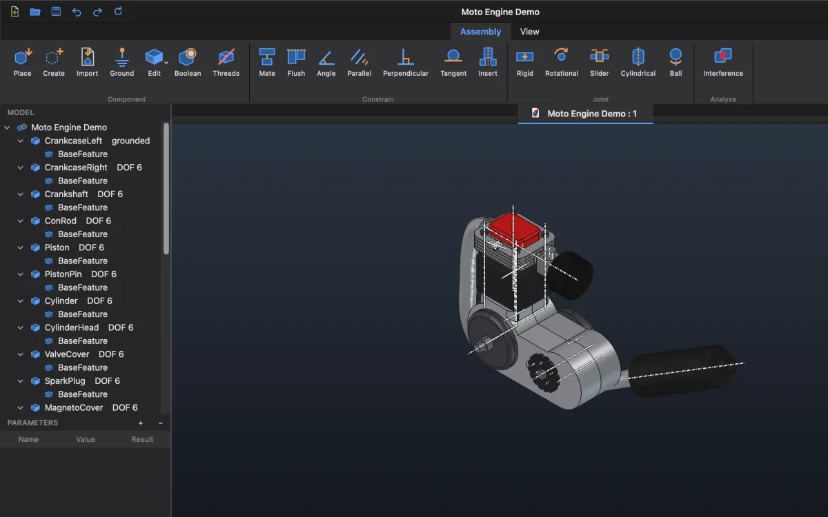
Task: Select the Mate constraint tool
Action: (267, 62)
